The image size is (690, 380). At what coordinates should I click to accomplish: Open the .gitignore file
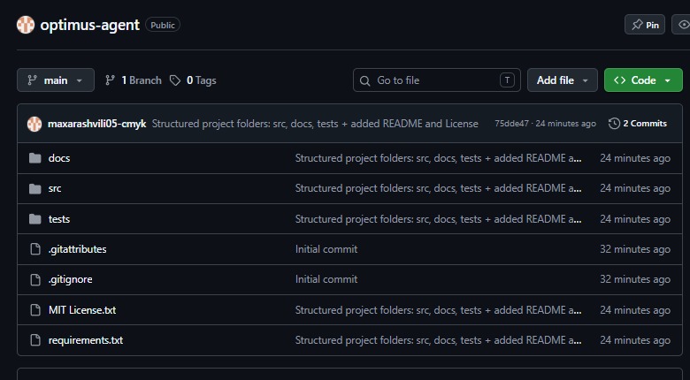[x=71, y=279]
